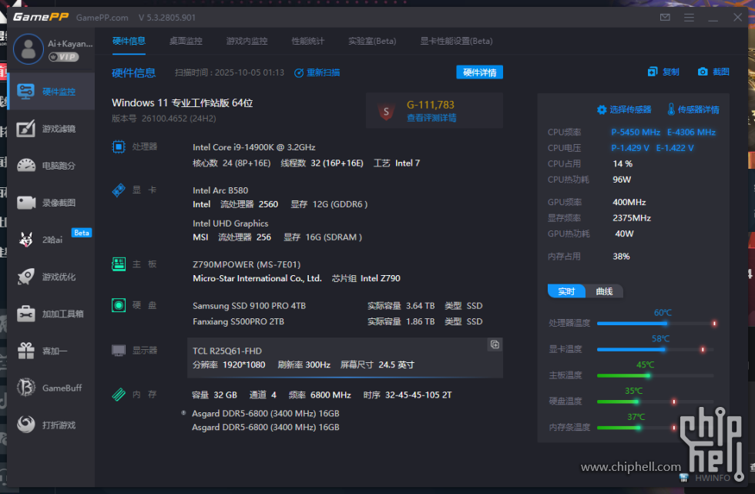Switch to 曲线 curve view
755x494 pixels.
(605, 291)
